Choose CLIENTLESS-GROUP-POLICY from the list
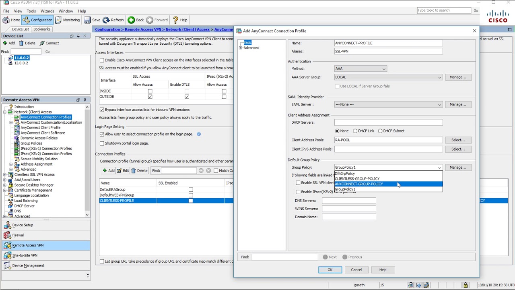The height and width of the screenshot is (290, 515). (x=388, y=179)
